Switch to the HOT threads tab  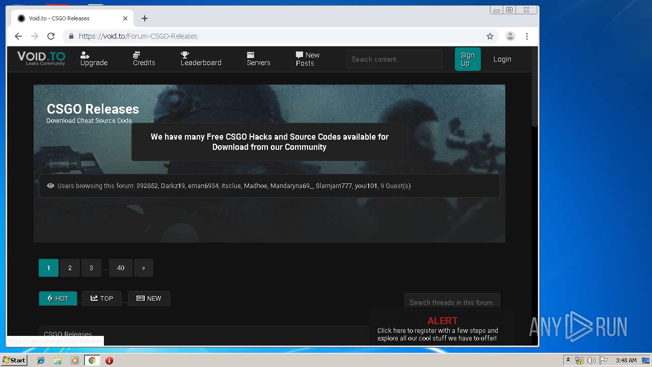[58, 299]
